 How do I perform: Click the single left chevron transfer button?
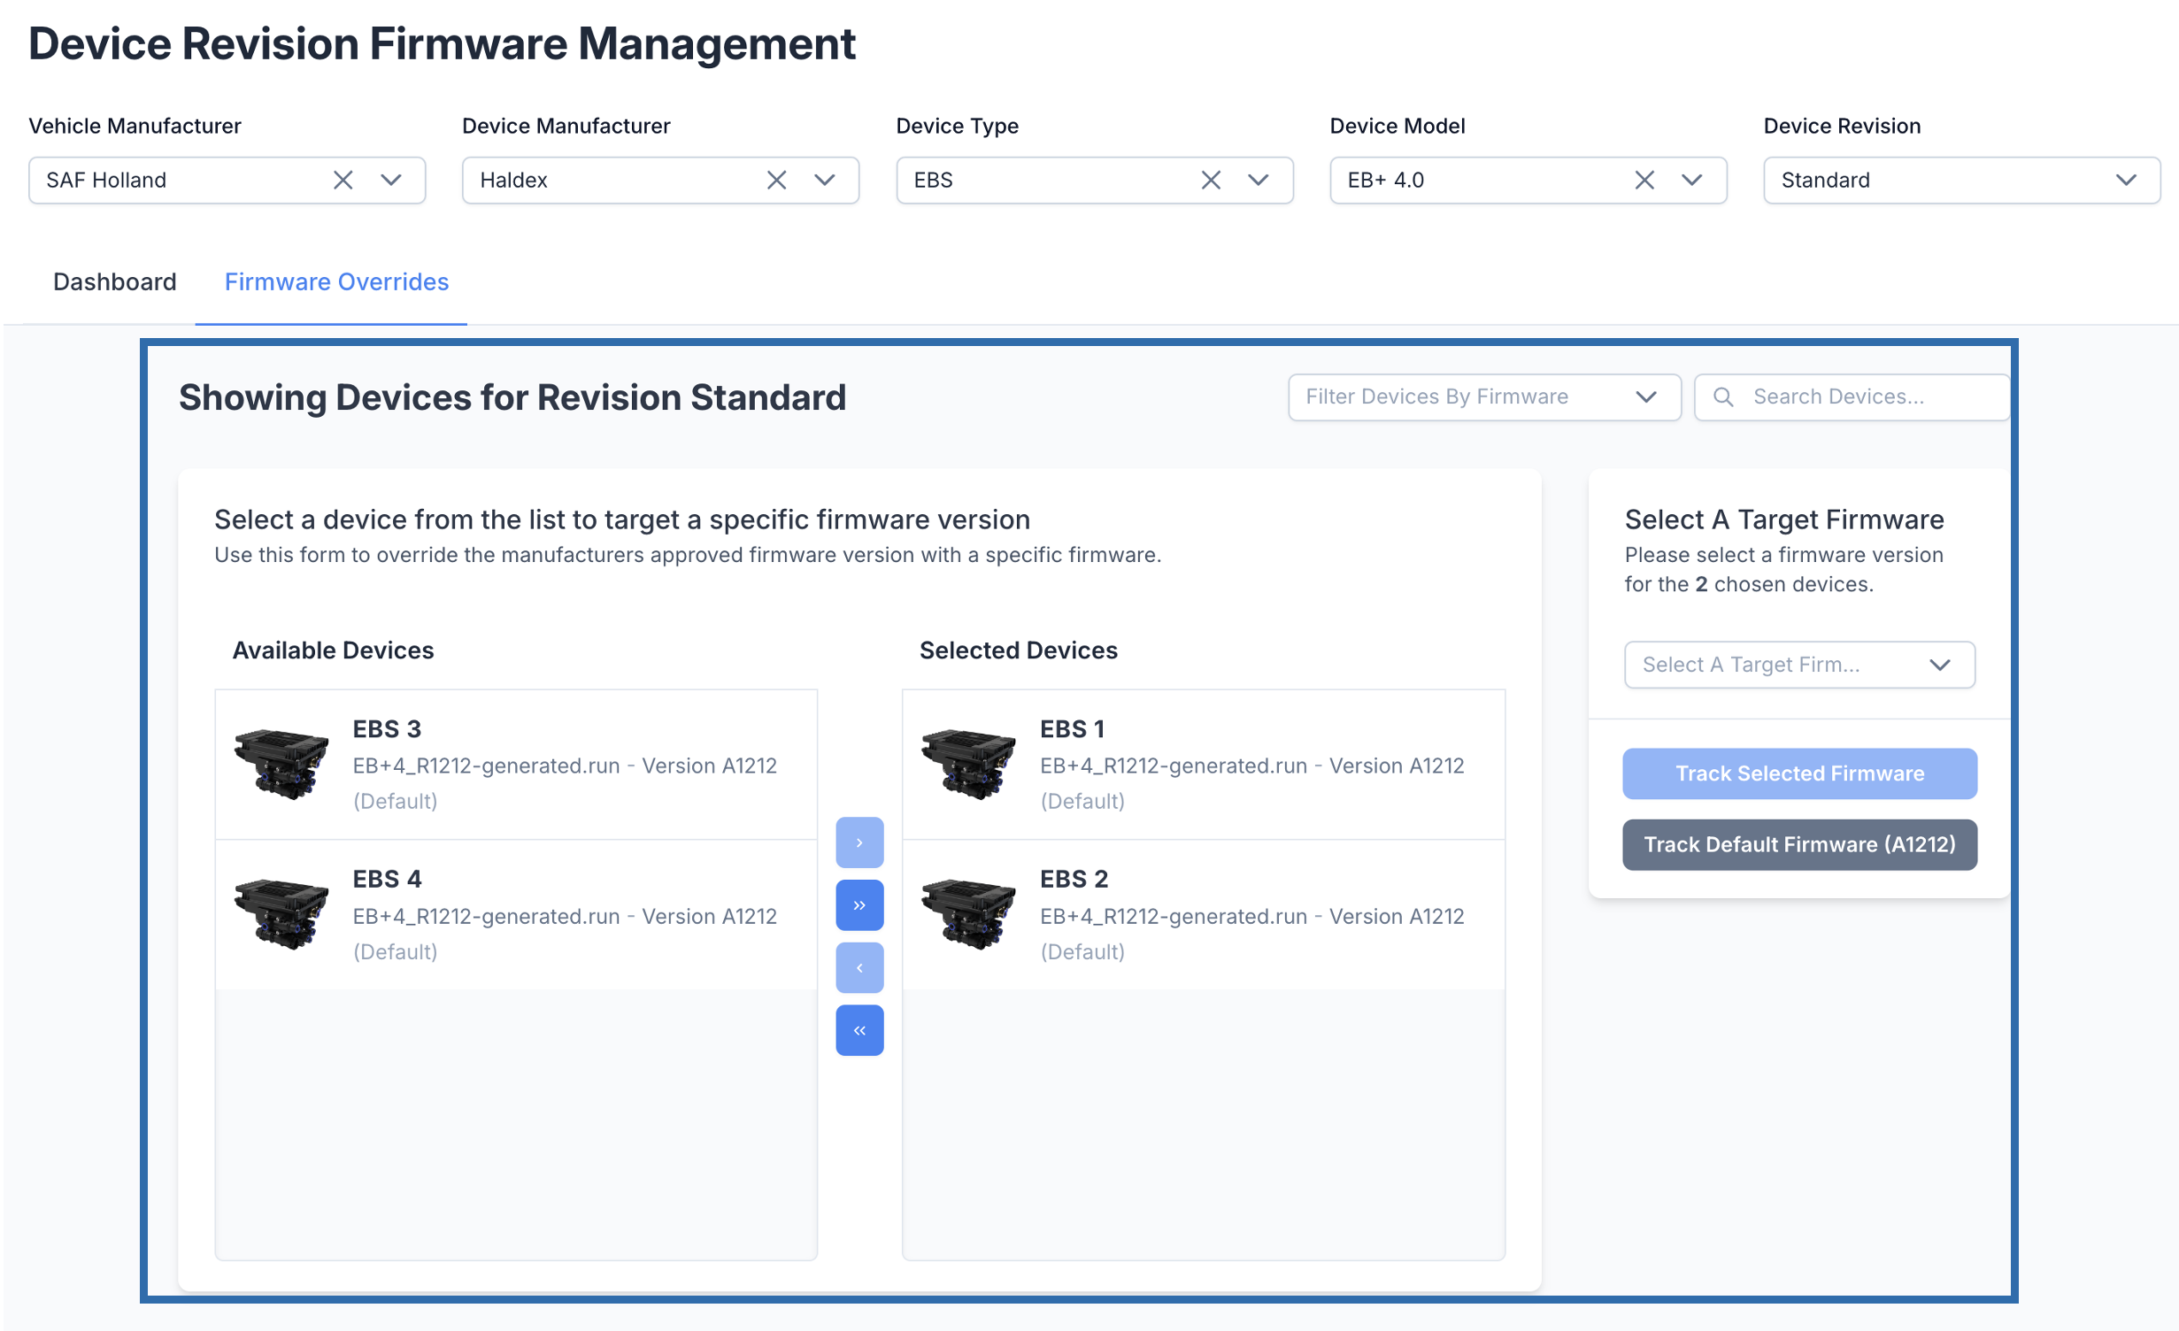(x=859, y=967)
